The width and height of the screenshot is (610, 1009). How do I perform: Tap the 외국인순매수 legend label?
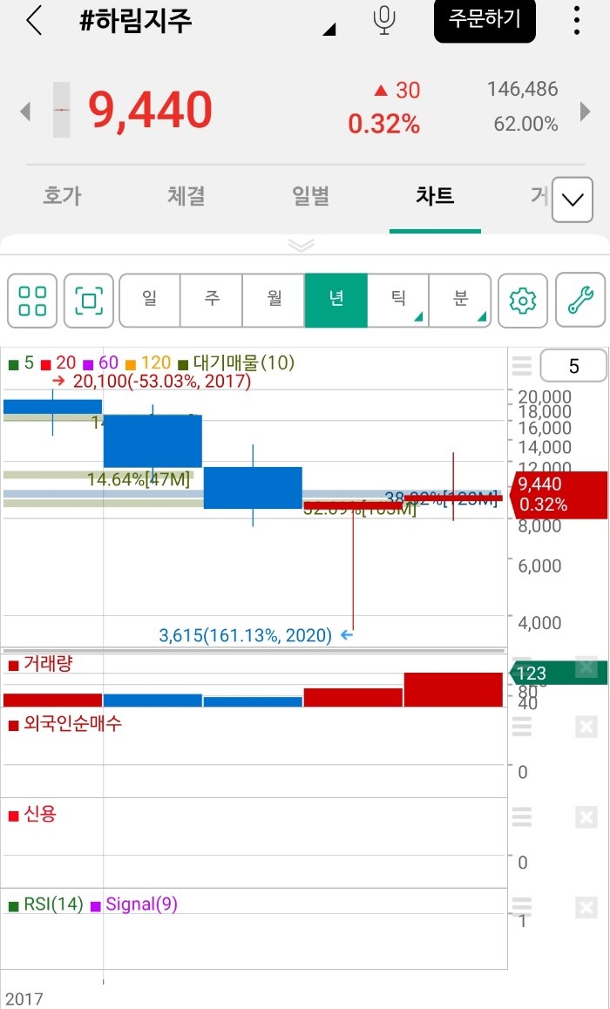(72, 723)
